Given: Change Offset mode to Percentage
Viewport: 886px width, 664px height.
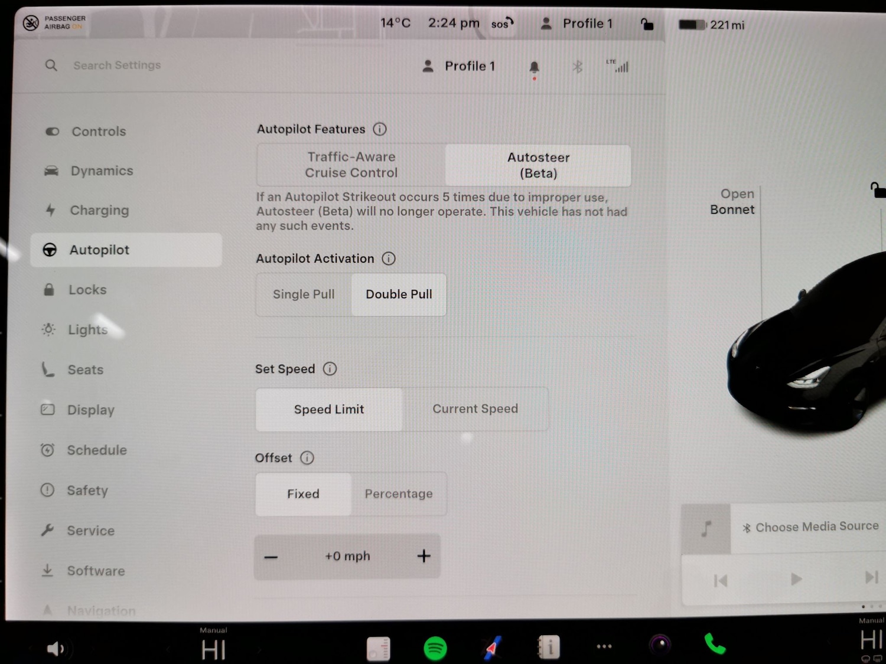Looking at the screenshot, I should pyautogui.click(x=399, y=494).
